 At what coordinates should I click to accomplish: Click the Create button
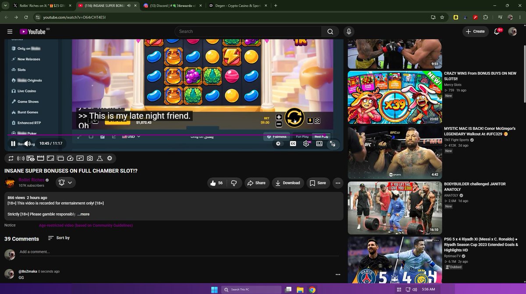[475, 32]
